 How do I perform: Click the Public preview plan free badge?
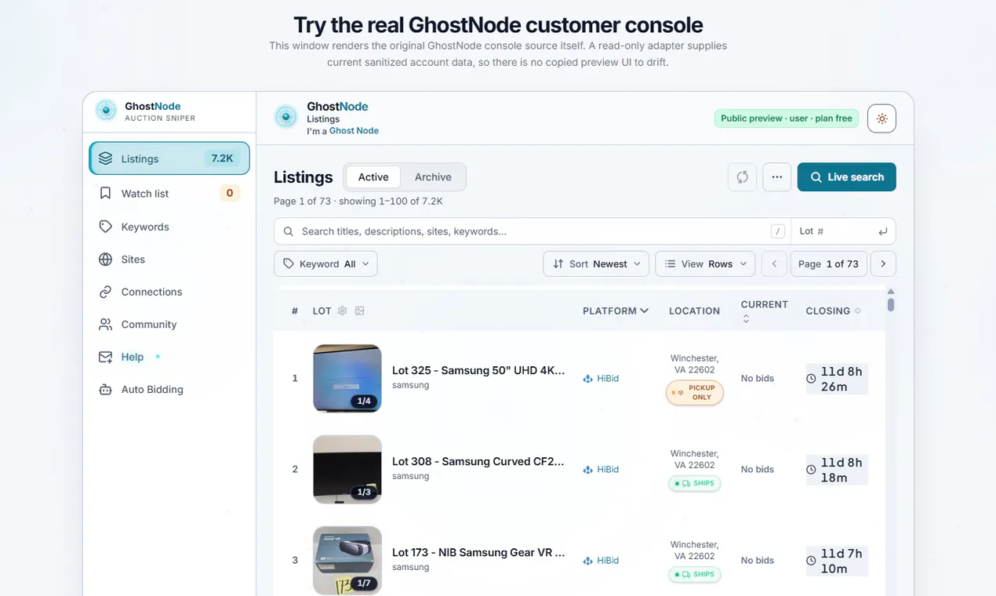[x=786, y=118]
